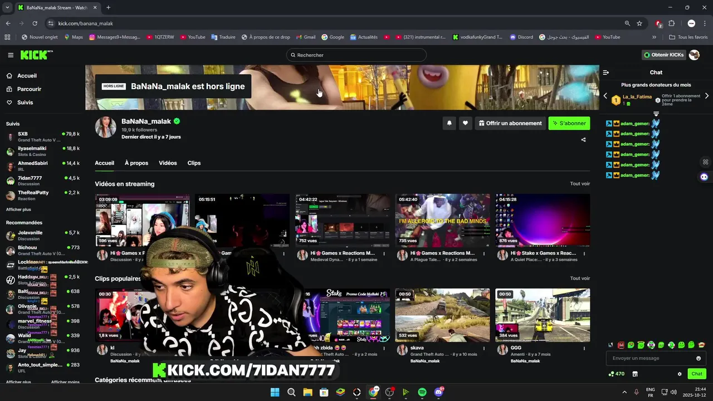Click the share icon below S'abonner
This screenshot has height=401, width=713.
583,140
